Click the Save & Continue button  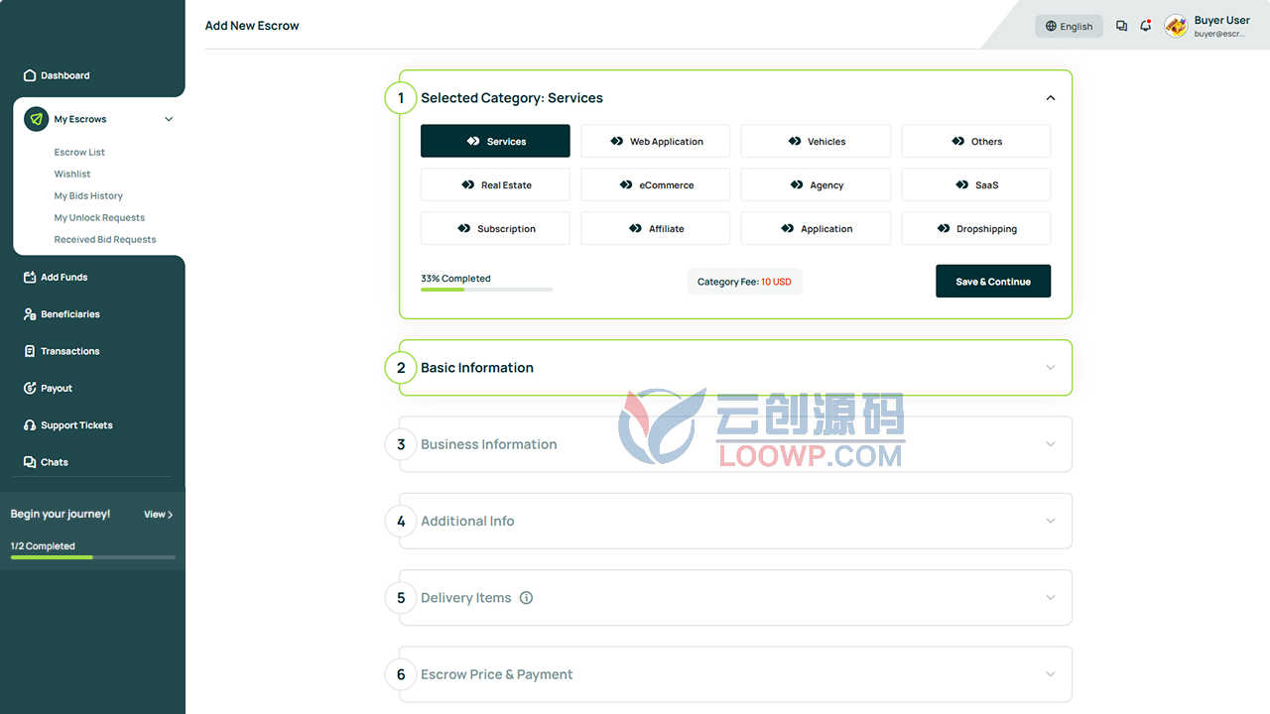pos(993,282)
